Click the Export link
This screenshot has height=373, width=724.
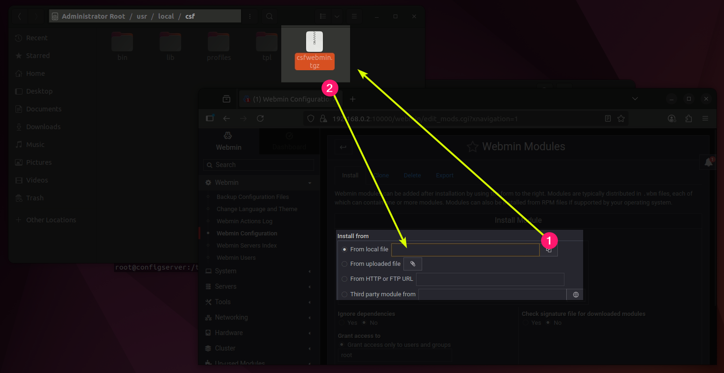click(444, 175)
